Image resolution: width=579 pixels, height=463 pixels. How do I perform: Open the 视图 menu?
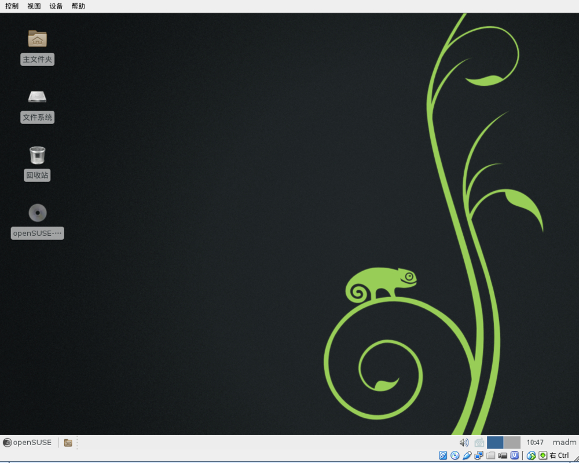click(x=34, y=6)
